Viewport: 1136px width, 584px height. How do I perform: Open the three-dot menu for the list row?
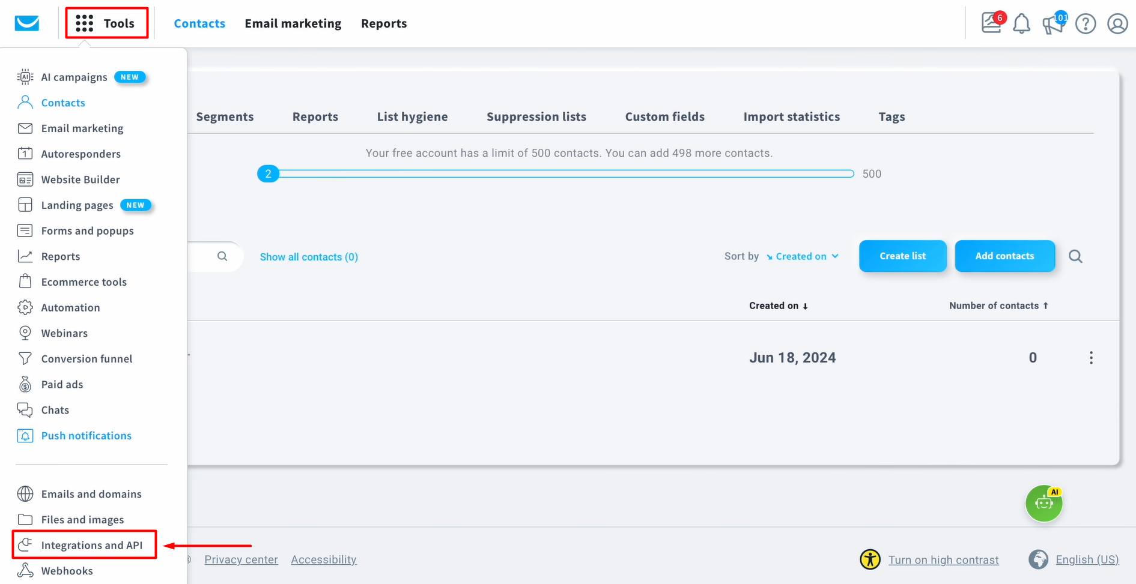coord(1092,357)
